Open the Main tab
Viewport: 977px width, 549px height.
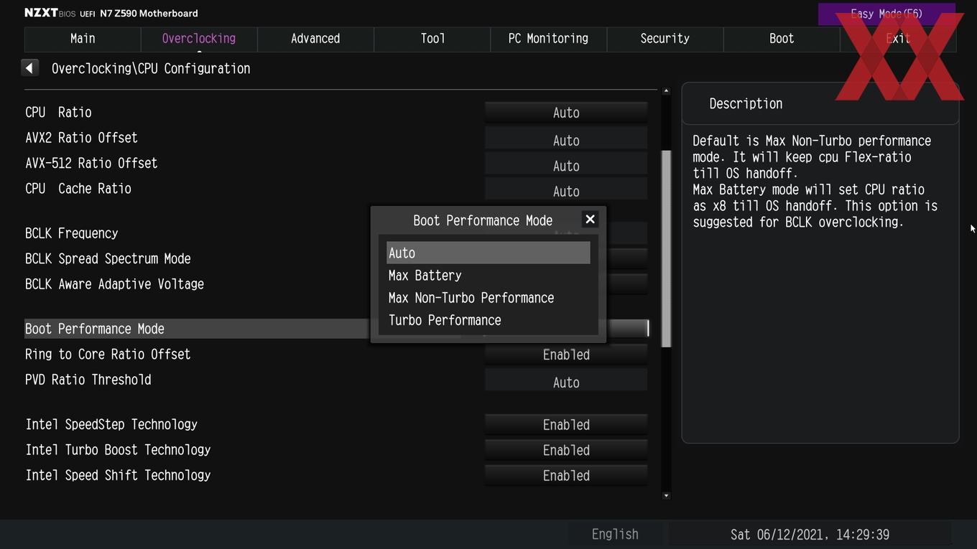(x=83, y=39)
